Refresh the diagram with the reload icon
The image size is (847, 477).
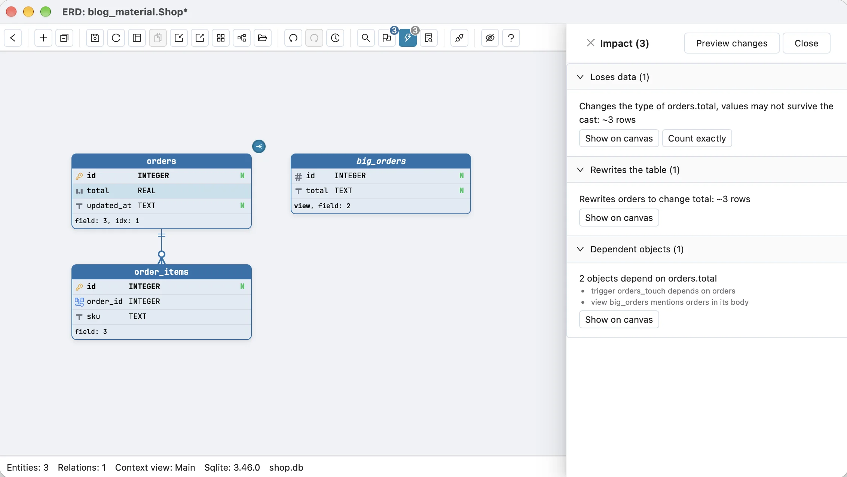coord(116,38)
